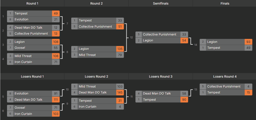Viewport: 256px width, 120px height.
Task: Click the Round 1 column header
Action: (32, 3)
